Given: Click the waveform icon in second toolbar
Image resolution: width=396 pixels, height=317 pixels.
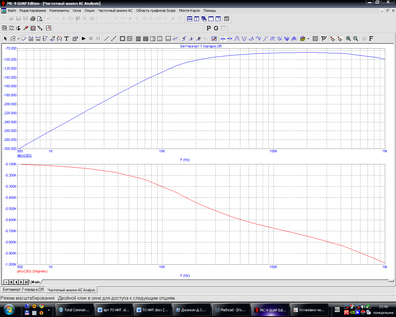Looking at the screenshot, I should (11, 28).
